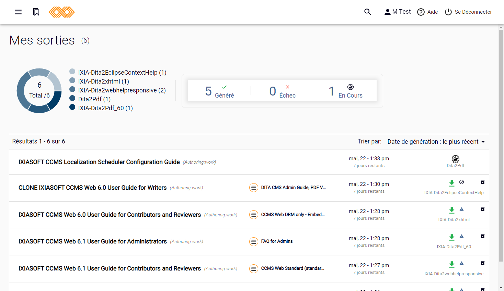
Task: Click the in-progress icon in En Cours card
Action: click(x=351, y=87)
